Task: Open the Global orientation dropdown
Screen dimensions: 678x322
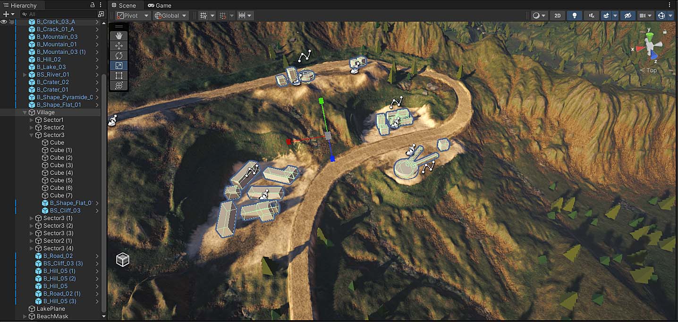Action: tap(170, 15)
